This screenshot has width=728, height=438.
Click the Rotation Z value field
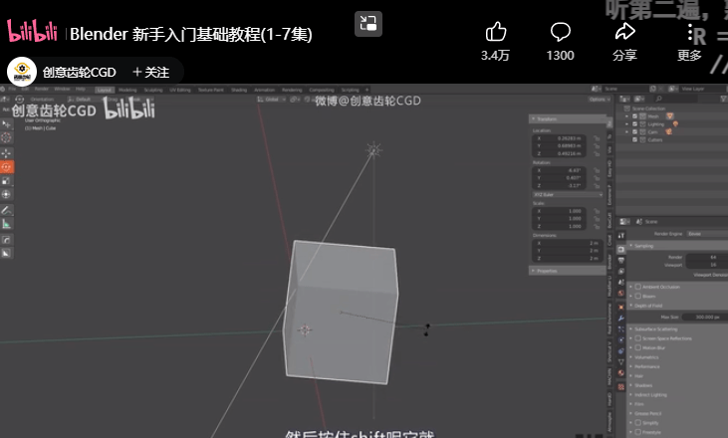pyautogui.click(x=560, y=185)
